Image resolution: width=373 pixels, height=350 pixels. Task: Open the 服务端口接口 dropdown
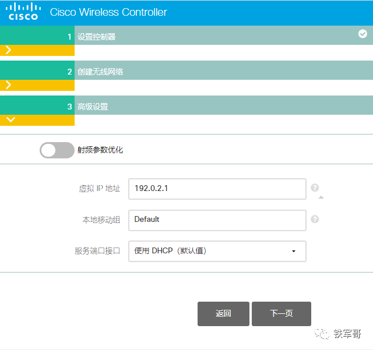217,252
